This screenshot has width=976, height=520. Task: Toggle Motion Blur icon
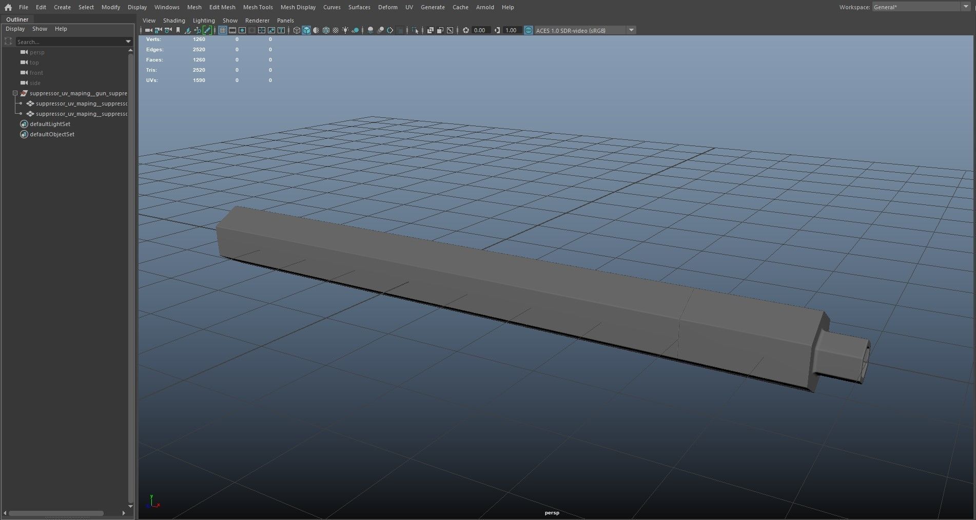coord(380,30)
